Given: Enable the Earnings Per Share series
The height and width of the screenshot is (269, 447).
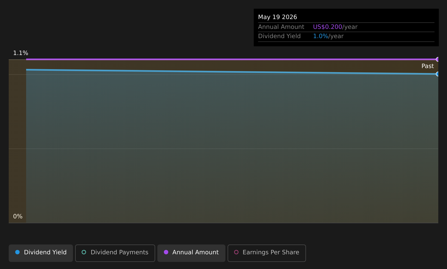Looking at the screenshot, I should 267,253.
